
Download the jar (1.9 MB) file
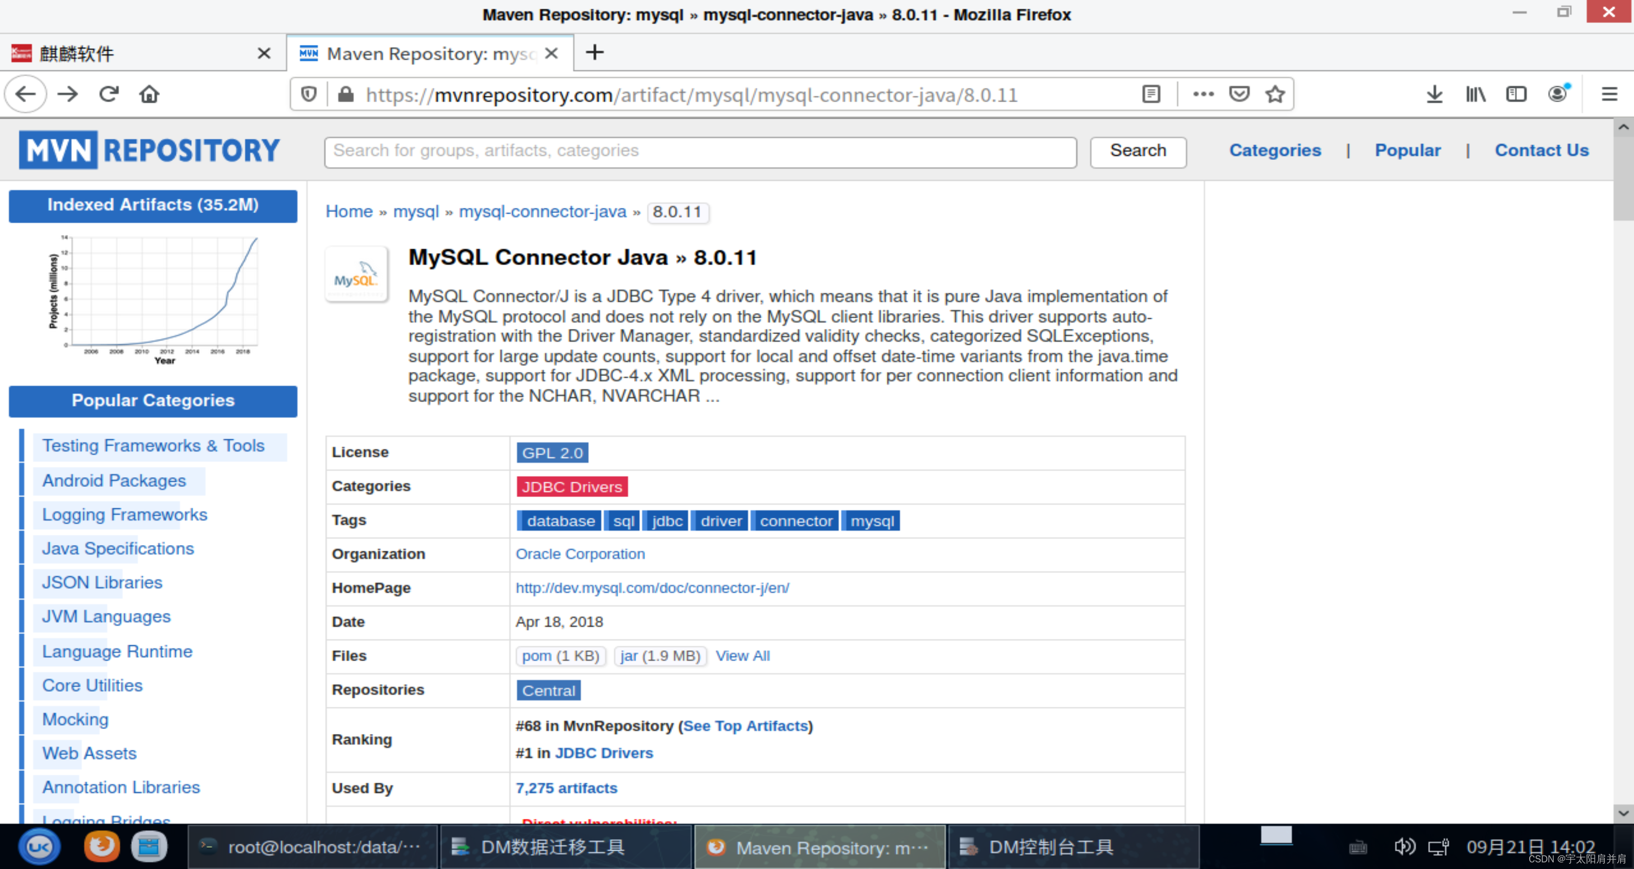[660, 656]
